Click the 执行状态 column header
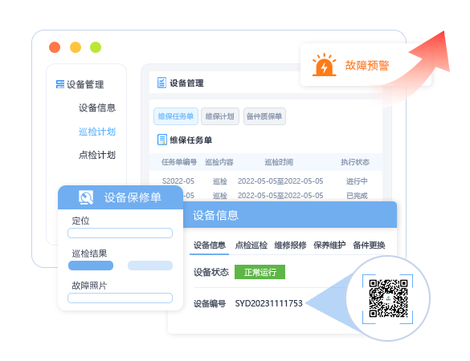Viewport: 470px width, 361px height. click(x=355, y=162)
